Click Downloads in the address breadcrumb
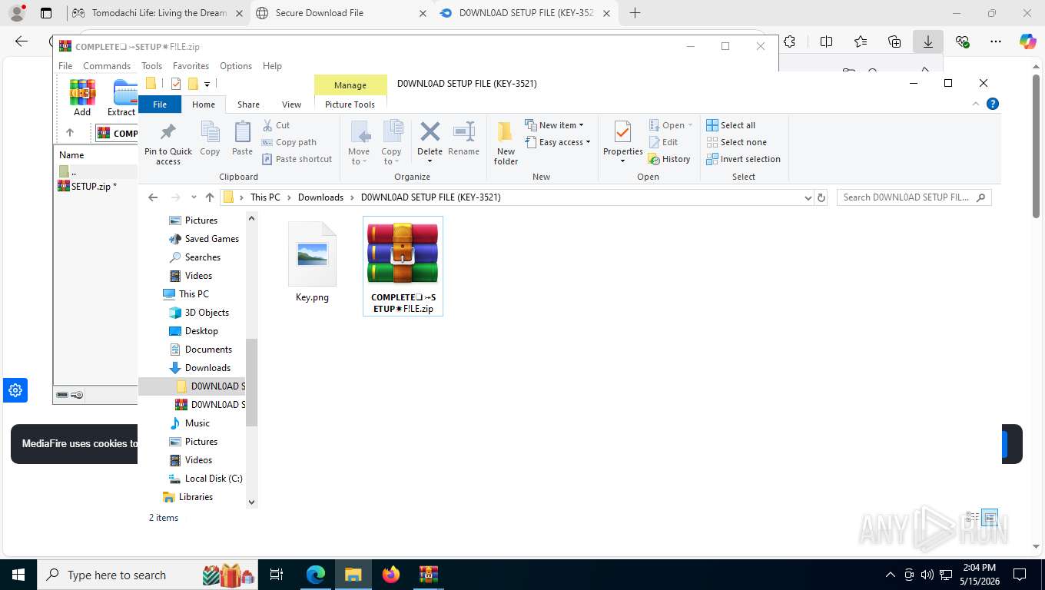 coord(320,197)
